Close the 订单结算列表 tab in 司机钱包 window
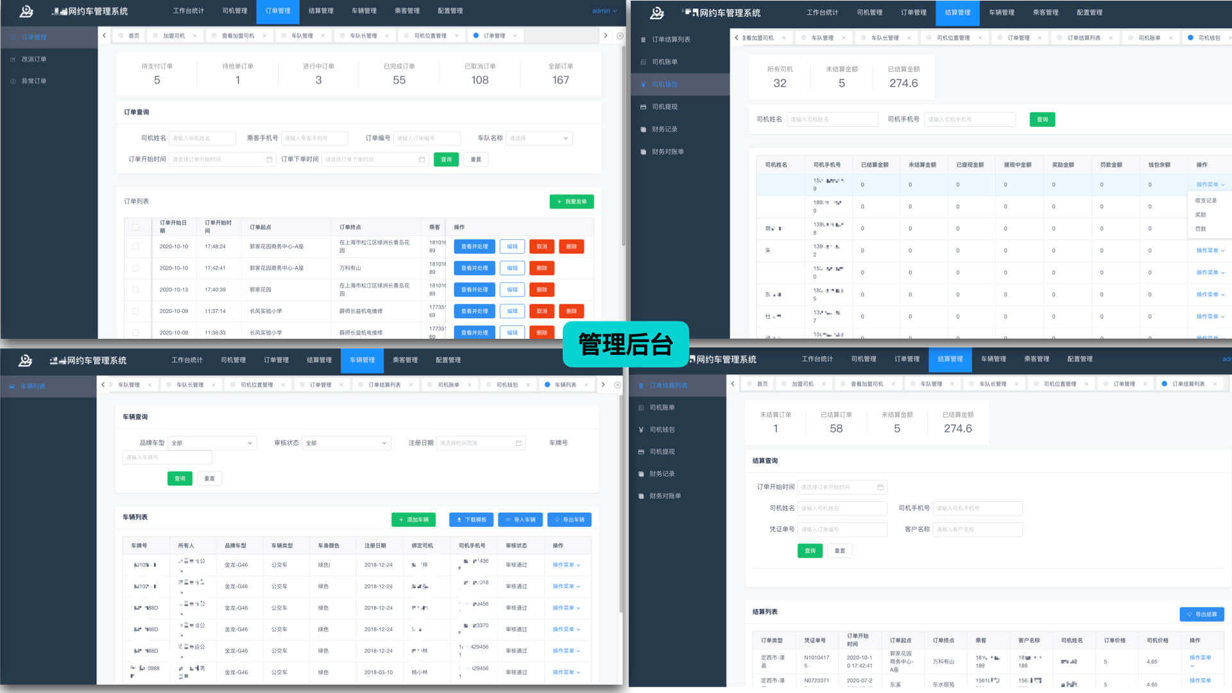This screenshot has width=1232, height=693. pyautogui.click(x=1110, y=38)
